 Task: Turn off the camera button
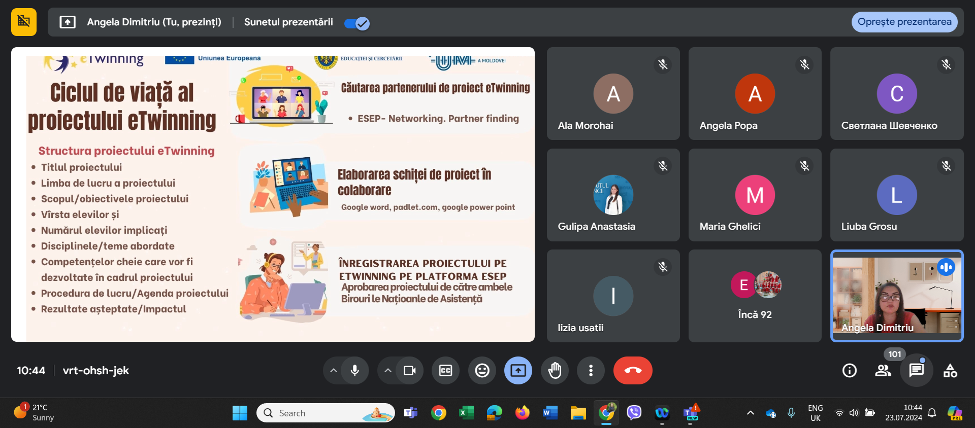click(x=409, y=371)
